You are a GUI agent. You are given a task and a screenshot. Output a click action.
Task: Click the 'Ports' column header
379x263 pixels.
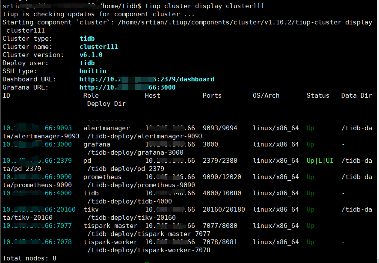(212, 96)
